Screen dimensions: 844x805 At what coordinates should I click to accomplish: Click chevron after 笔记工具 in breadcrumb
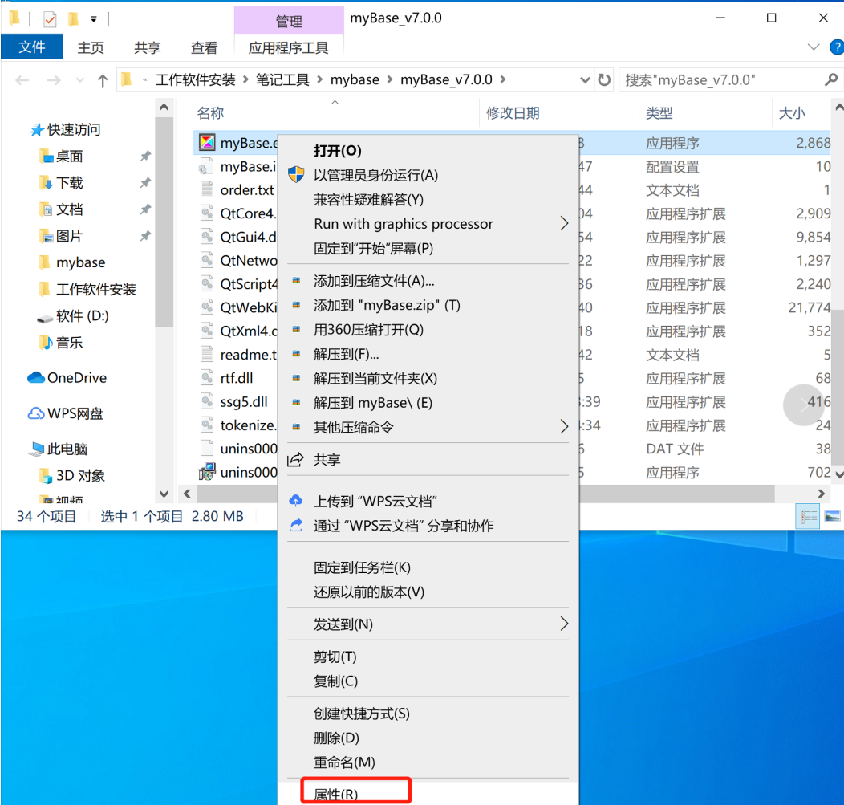[320, 79]
